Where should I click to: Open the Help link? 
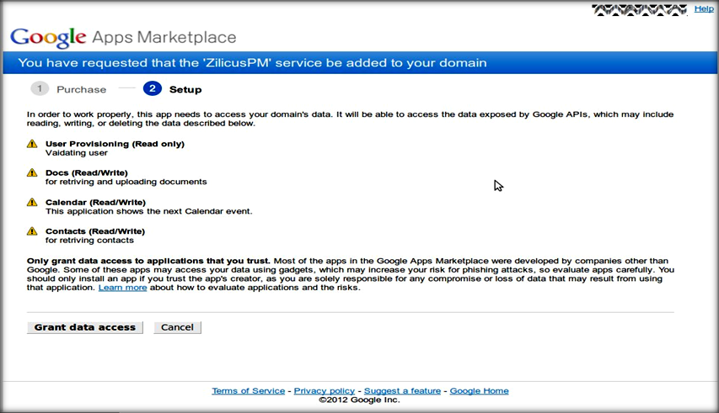pos(704,8)
